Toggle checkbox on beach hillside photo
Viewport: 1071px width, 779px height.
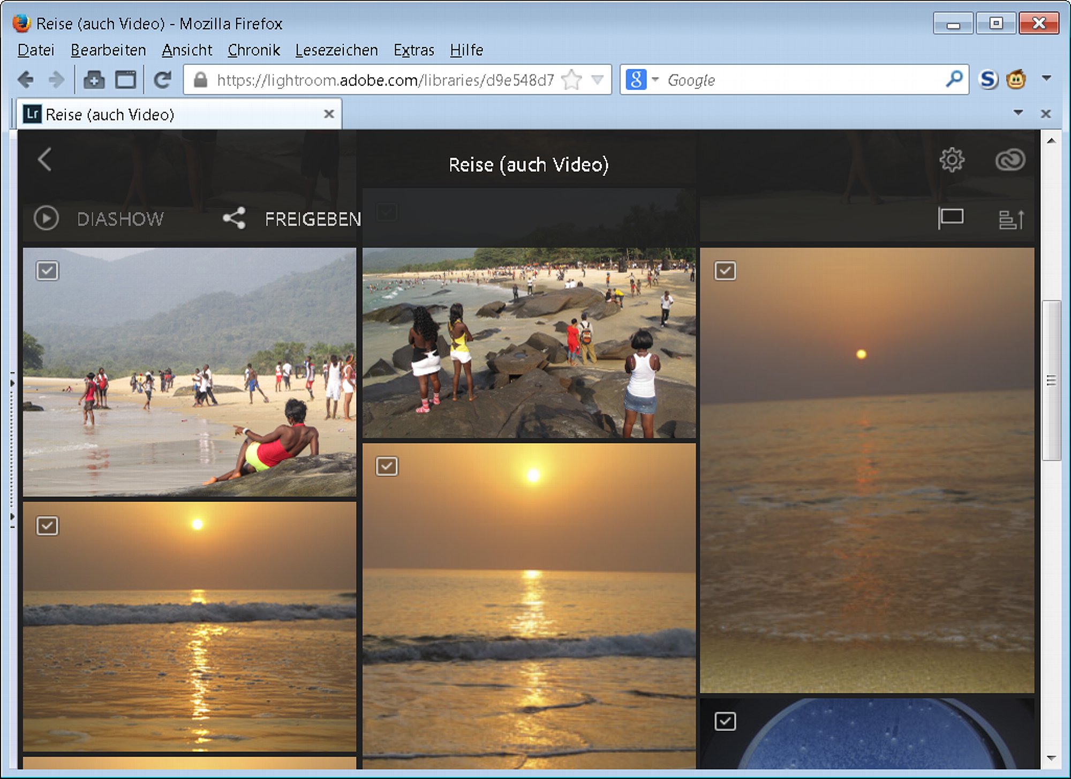pos(48,271)
